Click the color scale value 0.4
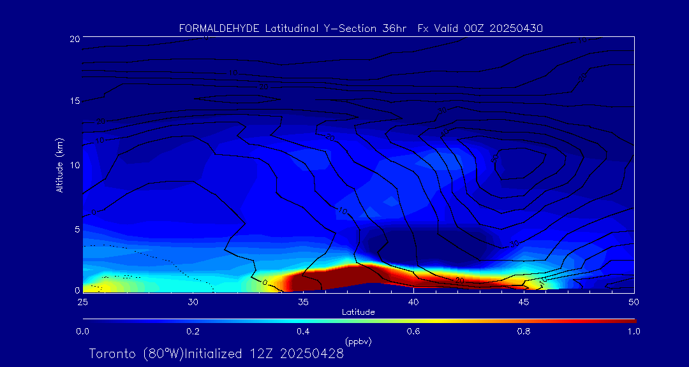Screen dimensions: 689x367 coord(303,332)
